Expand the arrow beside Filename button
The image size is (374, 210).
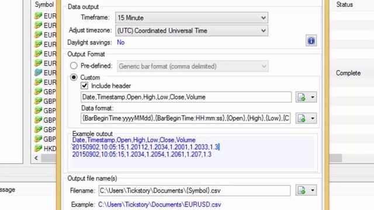point(313,190)
